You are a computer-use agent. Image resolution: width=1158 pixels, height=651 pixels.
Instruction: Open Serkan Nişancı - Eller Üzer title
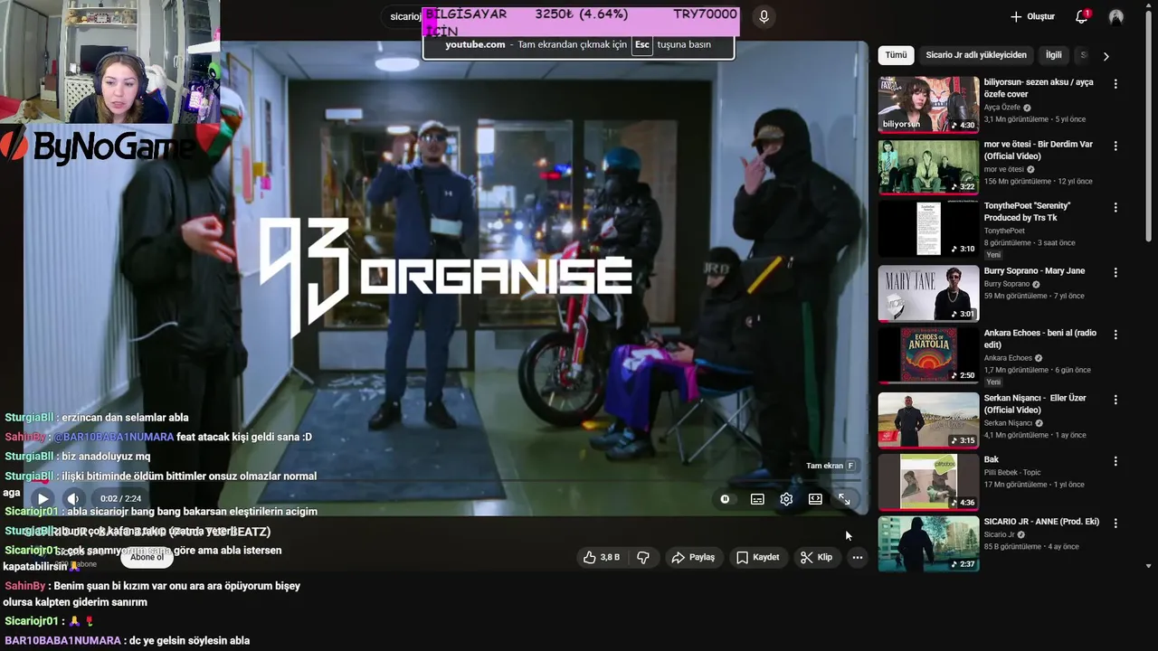click(x=1035, y=403)
